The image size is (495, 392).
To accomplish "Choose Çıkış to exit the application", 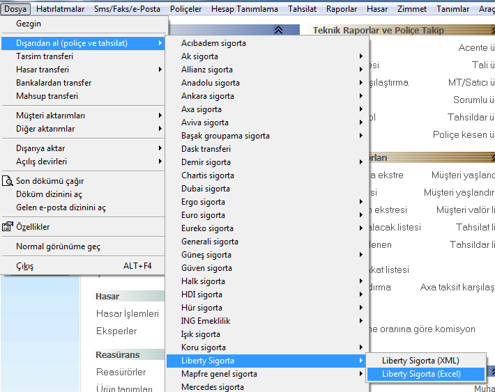I will (25, 266).
